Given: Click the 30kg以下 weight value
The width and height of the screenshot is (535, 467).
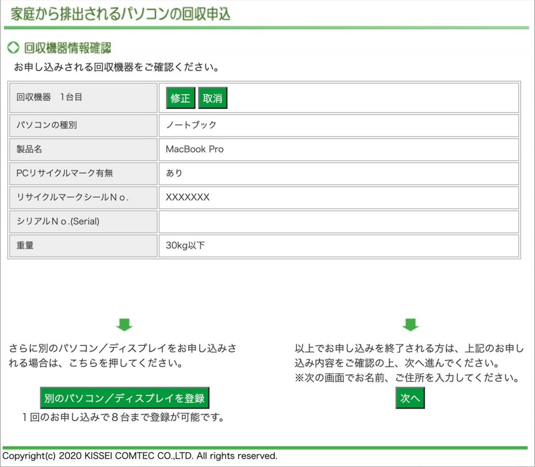Looking at the screenshot, I should point(185,245).
